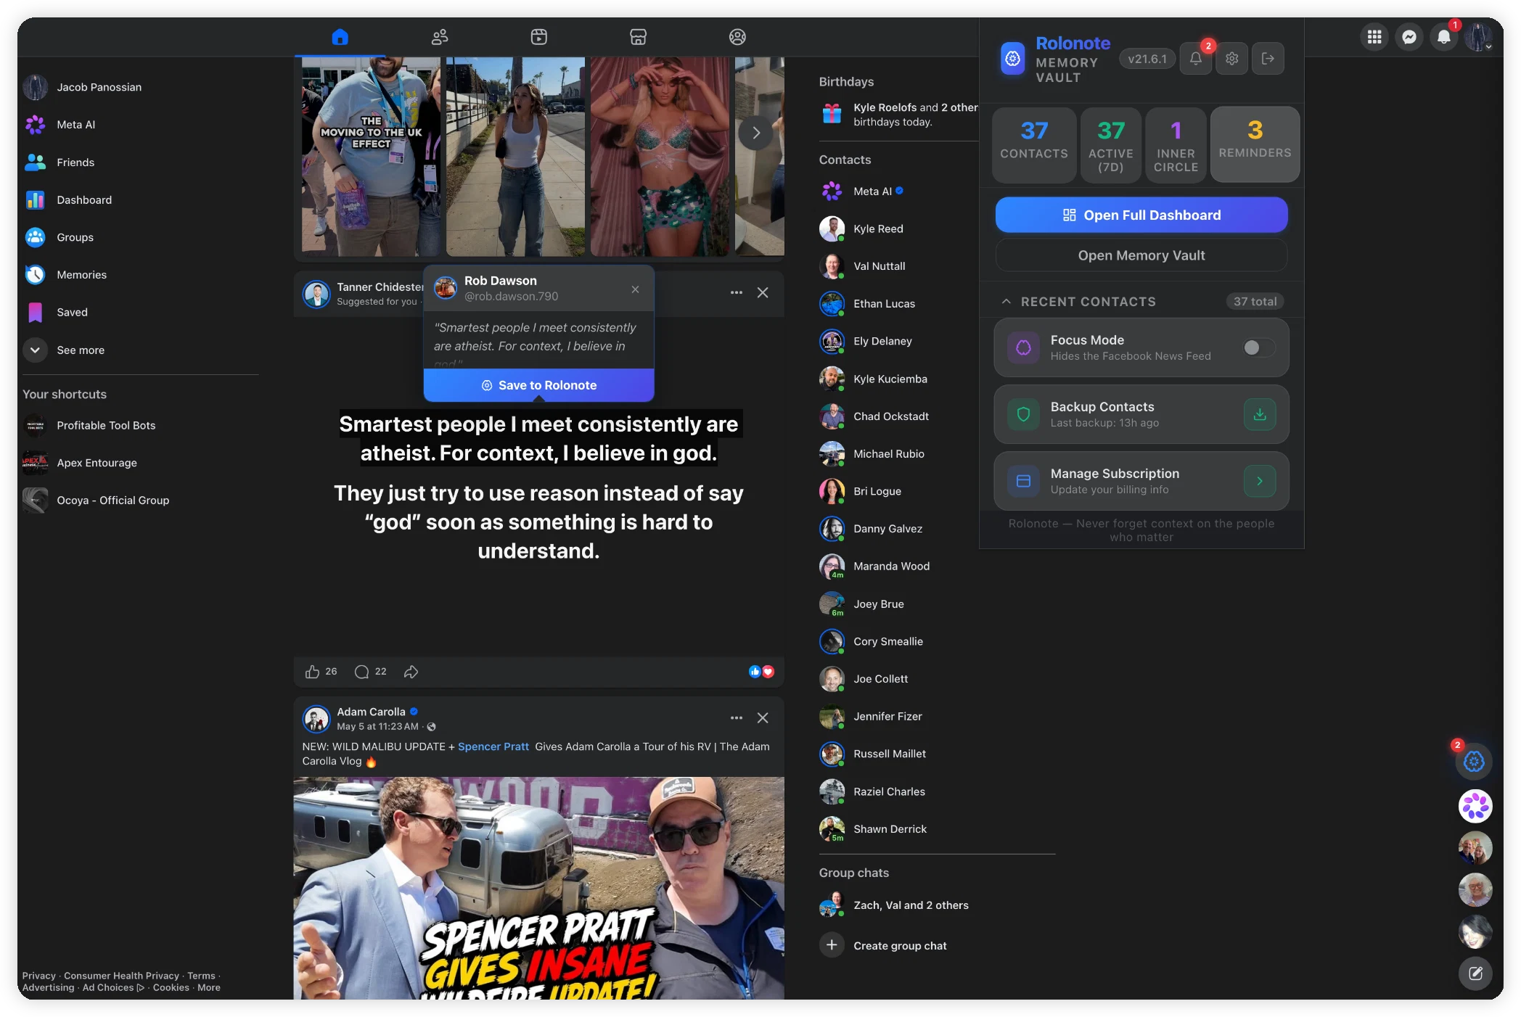Close the Rob Dawson popup
The height and width of the screenshot is (1017, 1521).
635,289
